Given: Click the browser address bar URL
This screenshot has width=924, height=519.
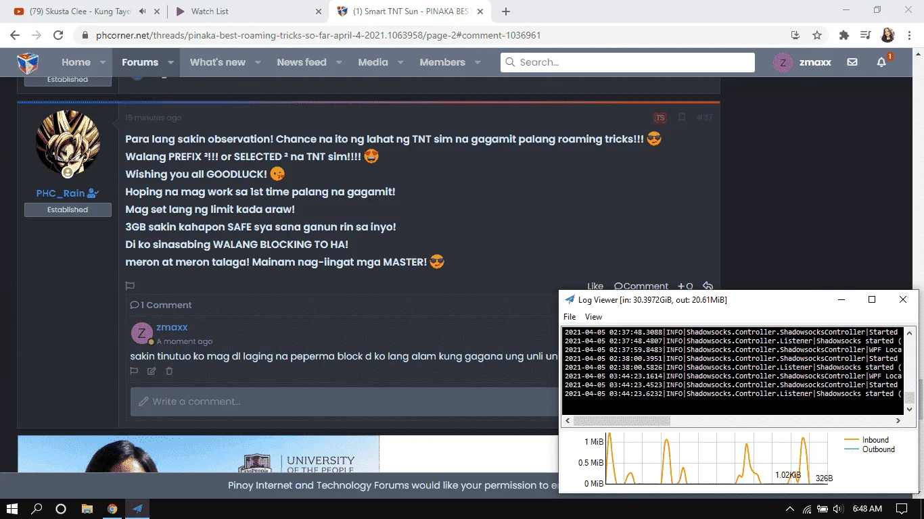Looking at the screenshot, I should pos(319,35).
